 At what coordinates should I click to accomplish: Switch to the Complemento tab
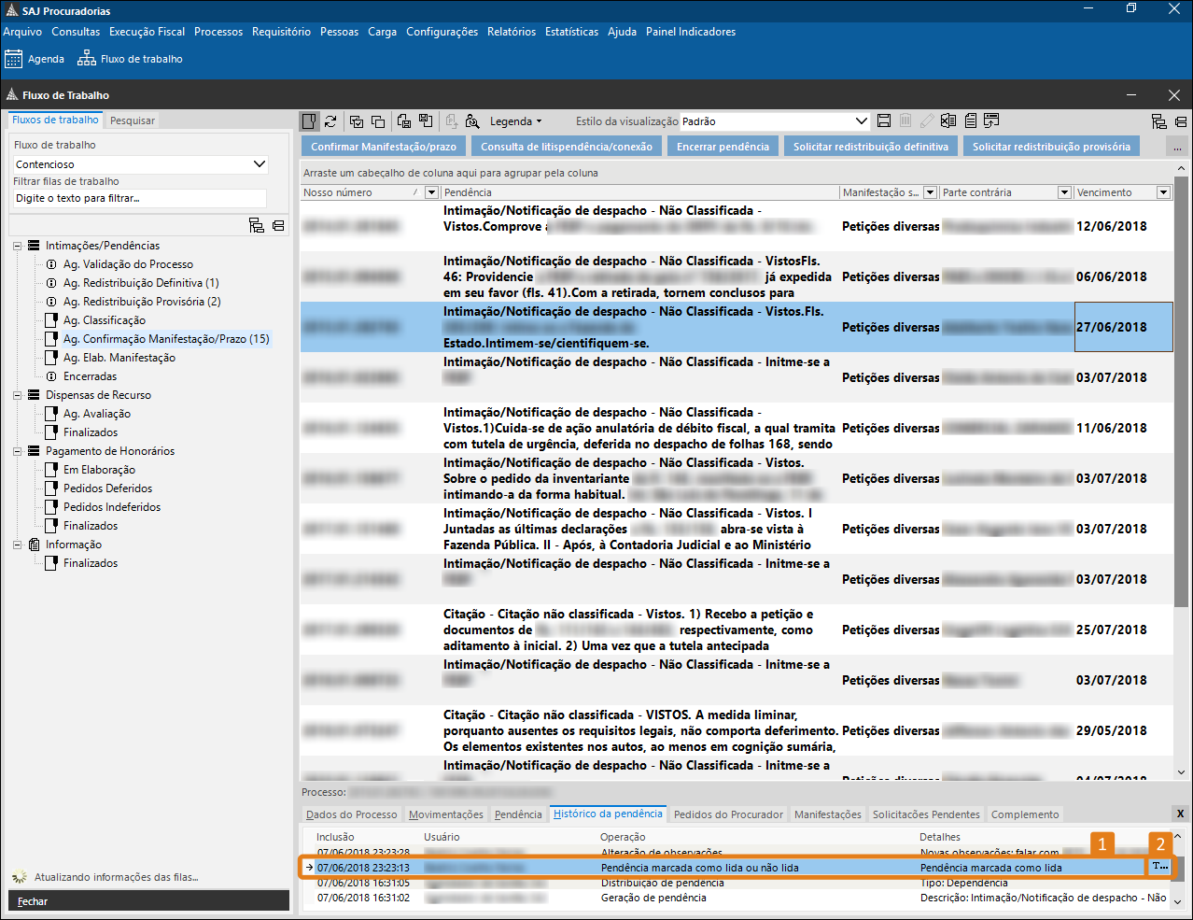tap(1025, 814)
